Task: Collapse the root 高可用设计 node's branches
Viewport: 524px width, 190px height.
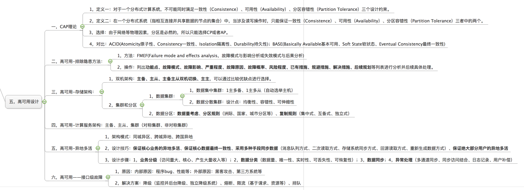Action: click(44, 102)
